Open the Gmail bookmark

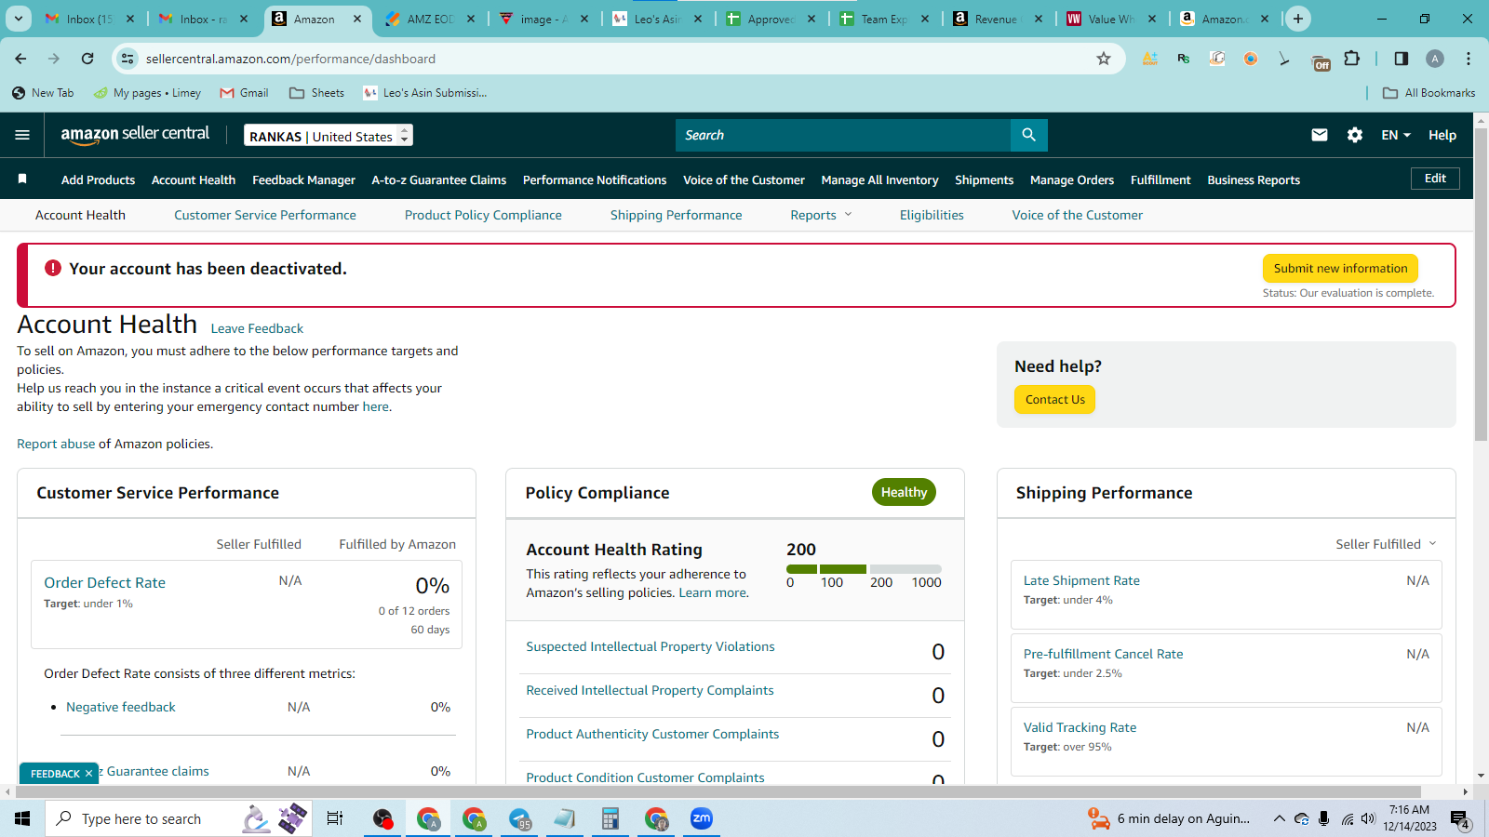click(x=244, y=93)
